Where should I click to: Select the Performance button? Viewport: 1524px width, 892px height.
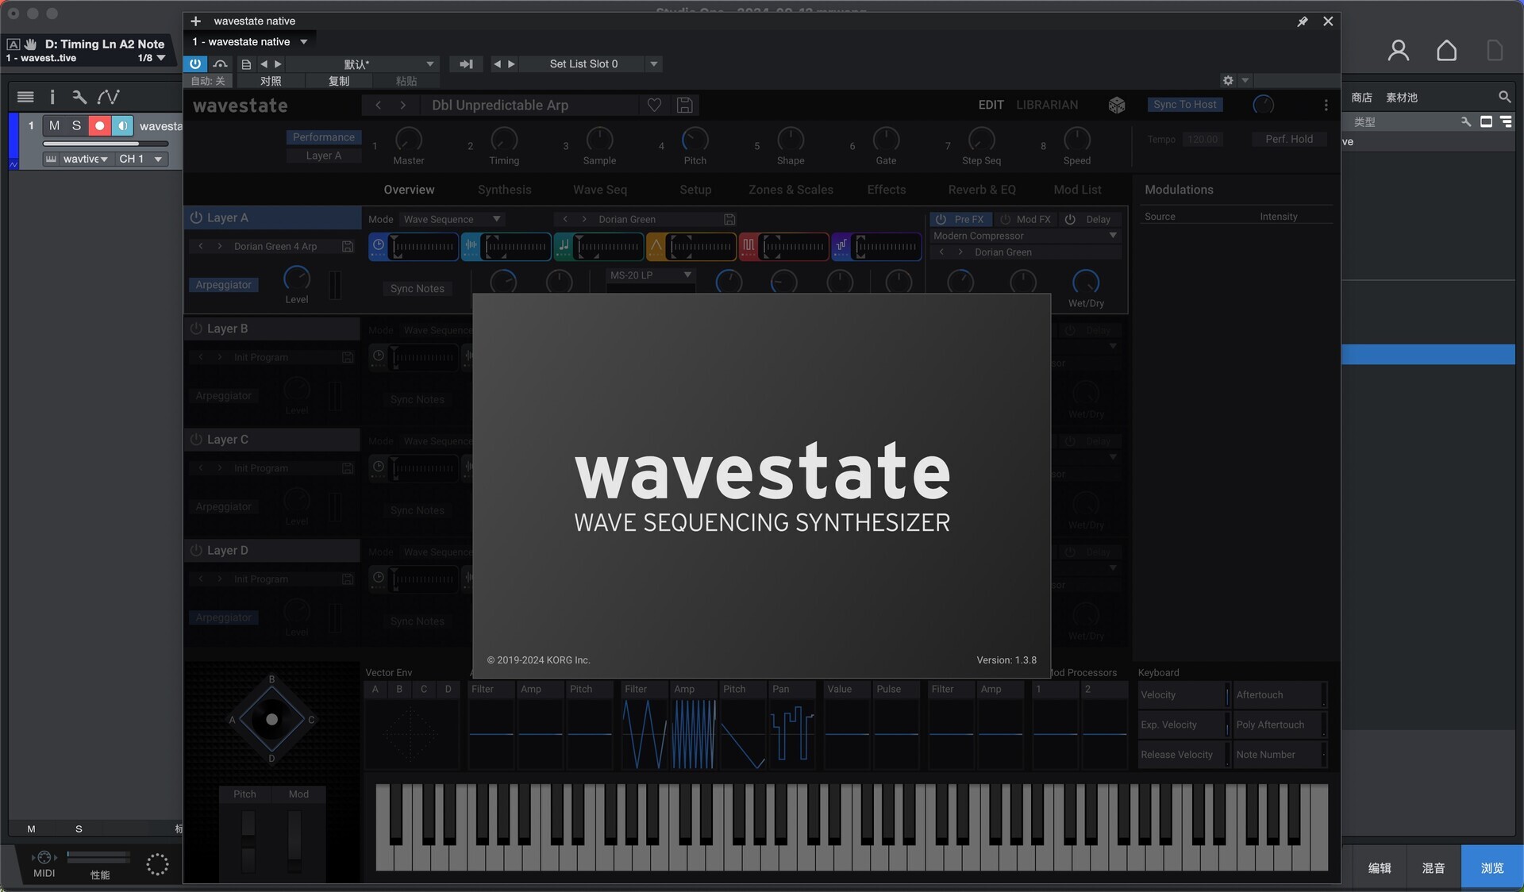324,137
